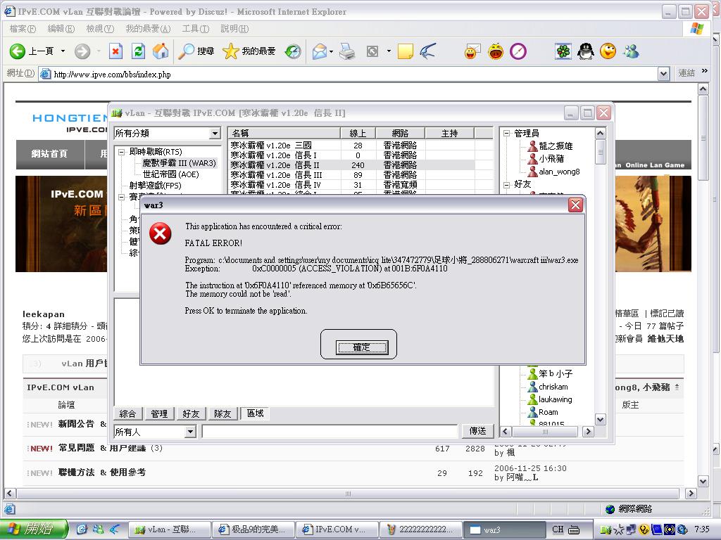Sort room list by 線上 column
721x540 pixels.
(x=358, y=133)
